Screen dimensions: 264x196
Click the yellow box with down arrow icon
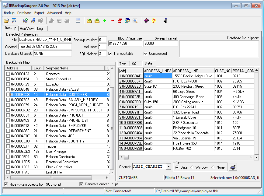click(x=89, y=21)
